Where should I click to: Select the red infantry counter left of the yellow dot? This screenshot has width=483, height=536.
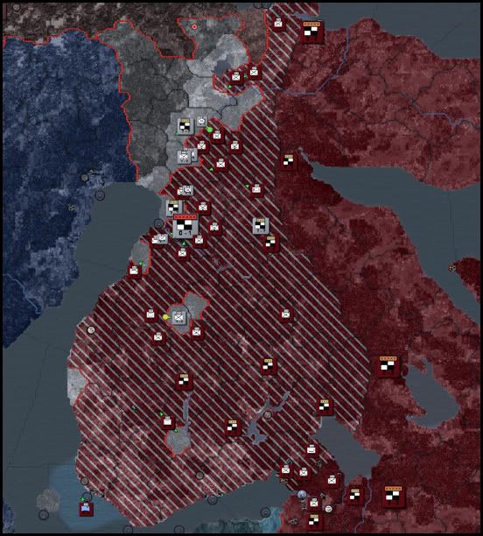pyautogui.click(x=150, y=314)
